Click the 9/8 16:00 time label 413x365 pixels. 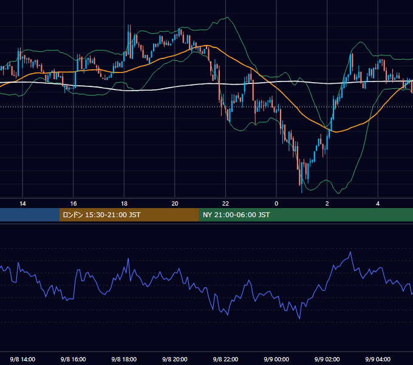coord(73,359)
